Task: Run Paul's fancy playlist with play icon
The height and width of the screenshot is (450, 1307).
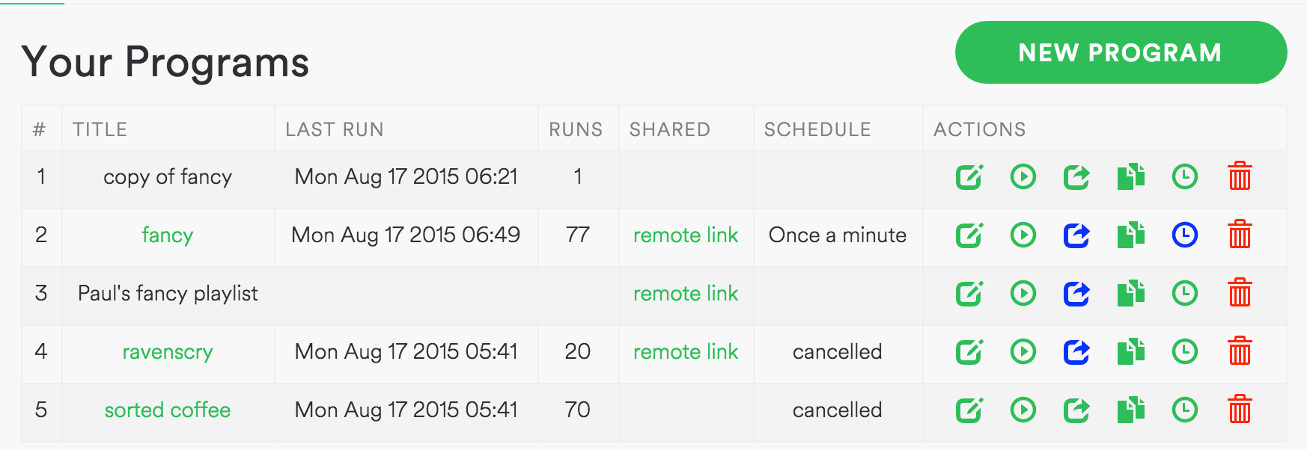Action: tap(1023, 294)
